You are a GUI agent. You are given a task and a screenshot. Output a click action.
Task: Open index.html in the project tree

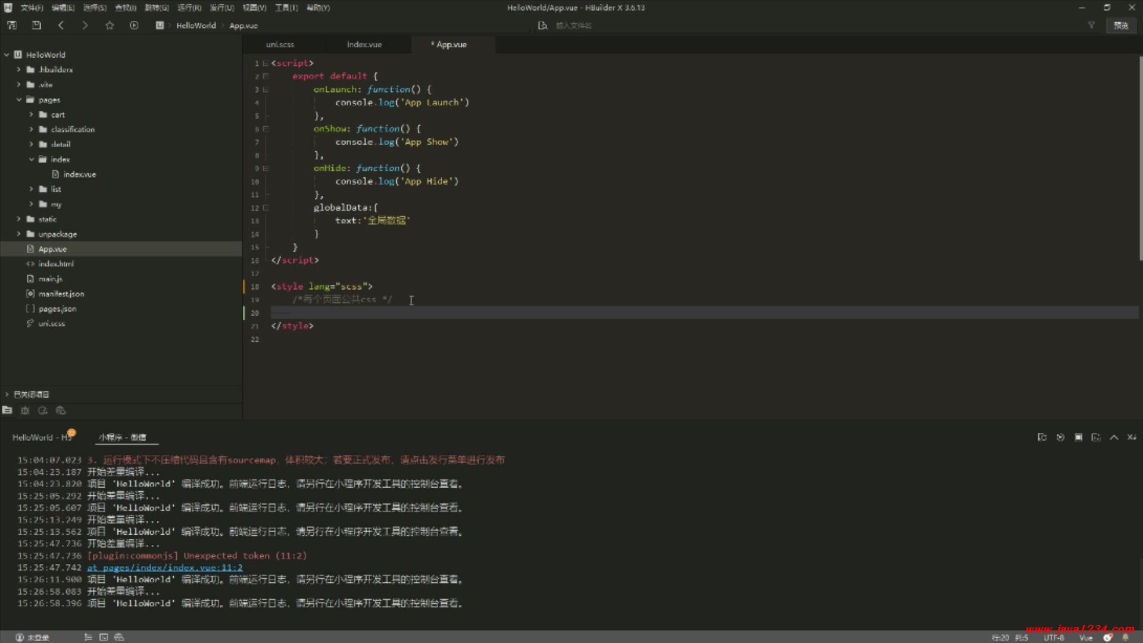[x=56, y=264]
